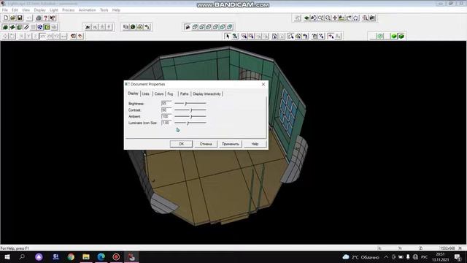Click the Luminaire Icon Size value field
This screenshot has height=263, width=467.
[166, 123]
